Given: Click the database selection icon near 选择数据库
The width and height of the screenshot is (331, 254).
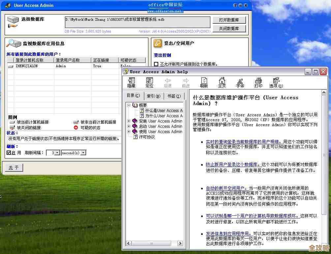Looking at the screenshot, I should pyautogui.click(x=13, y=20).
